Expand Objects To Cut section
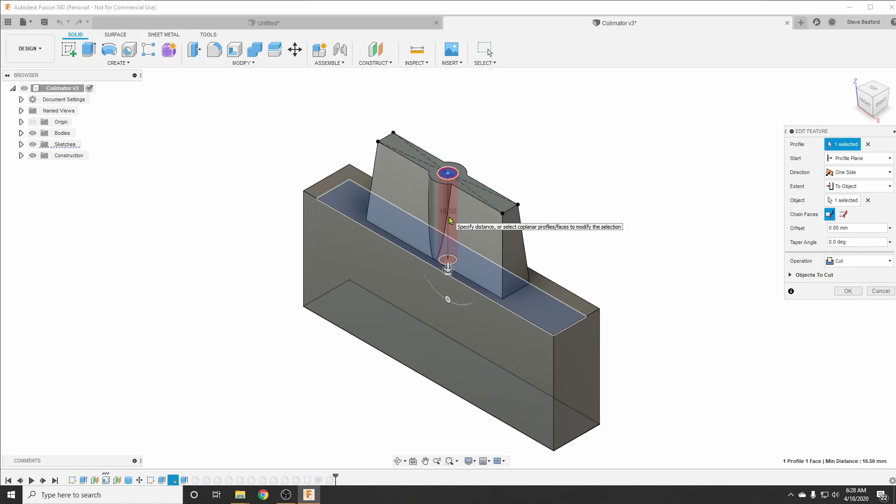 [x=790, y=275]
